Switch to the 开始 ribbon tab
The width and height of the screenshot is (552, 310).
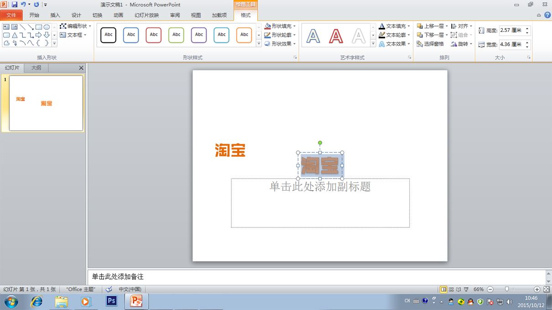click(x=34, y=15)
